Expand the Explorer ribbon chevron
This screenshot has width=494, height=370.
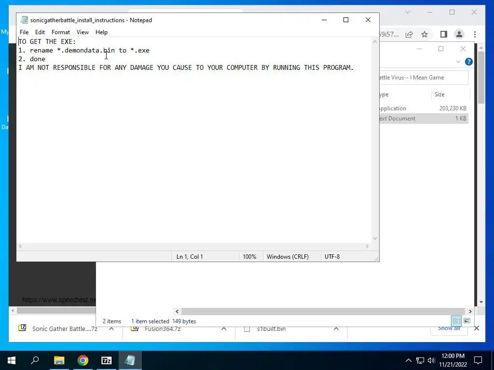click(458, 62)
